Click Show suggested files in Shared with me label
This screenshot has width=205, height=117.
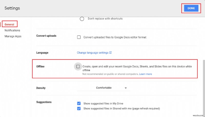coord(121,108)
